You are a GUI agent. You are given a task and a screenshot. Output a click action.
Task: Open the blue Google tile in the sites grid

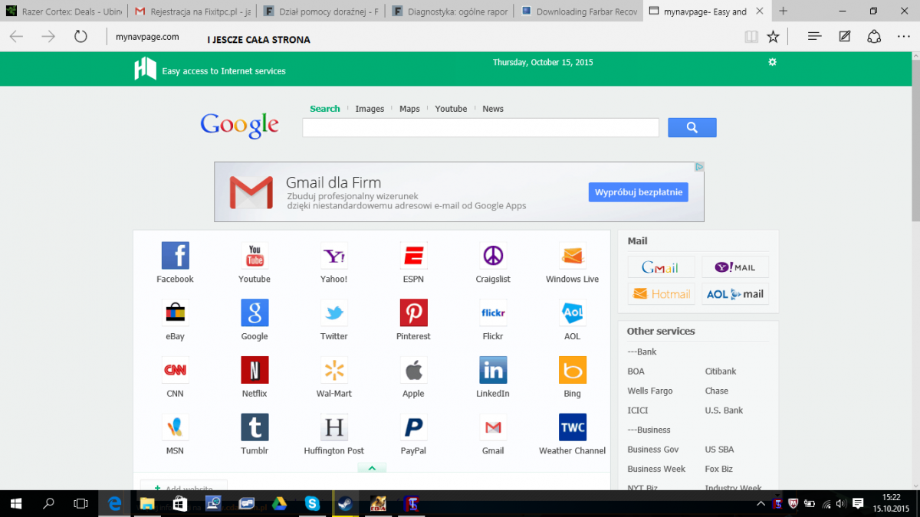(x=255, y=312)
